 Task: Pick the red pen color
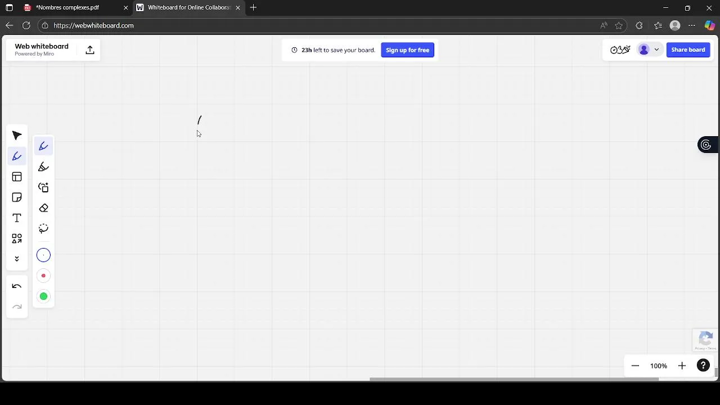click(x=43, y=276)
